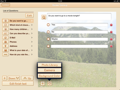
Task: Click the Edit button above question list
Action: coord(29,15)
